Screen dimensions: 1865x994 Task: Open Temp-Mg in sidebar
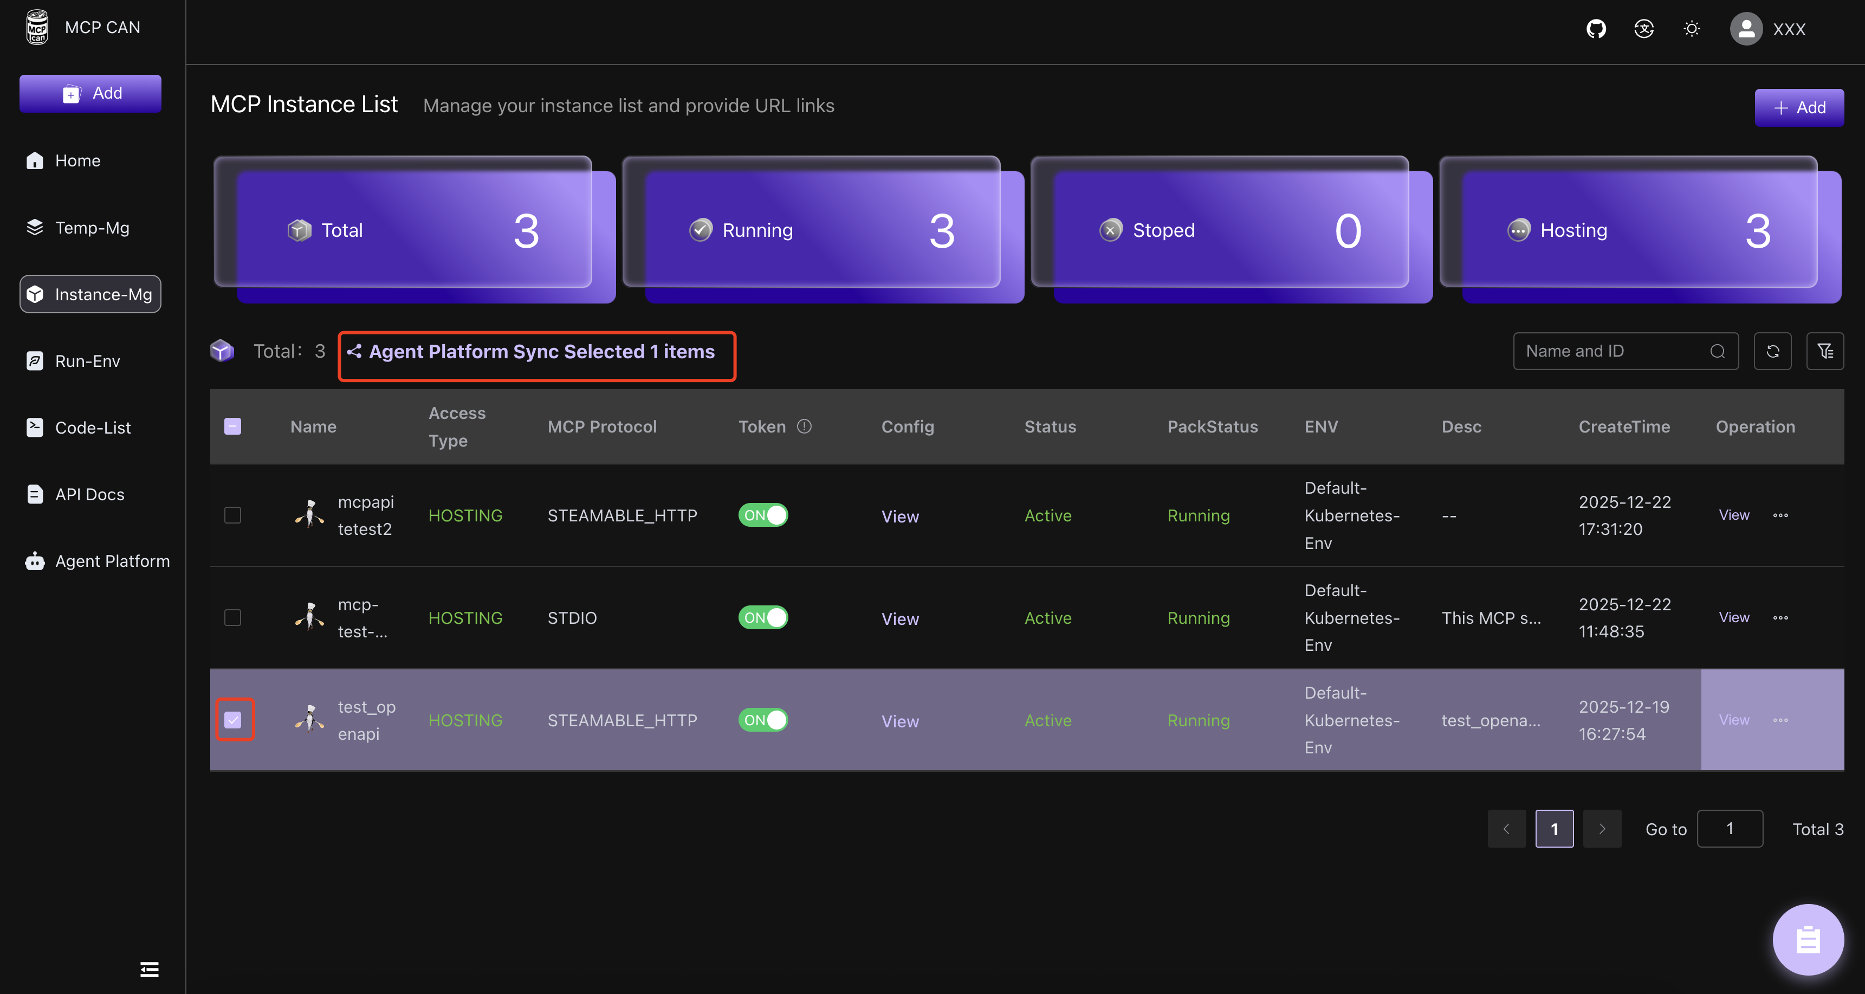pos(92,227)
